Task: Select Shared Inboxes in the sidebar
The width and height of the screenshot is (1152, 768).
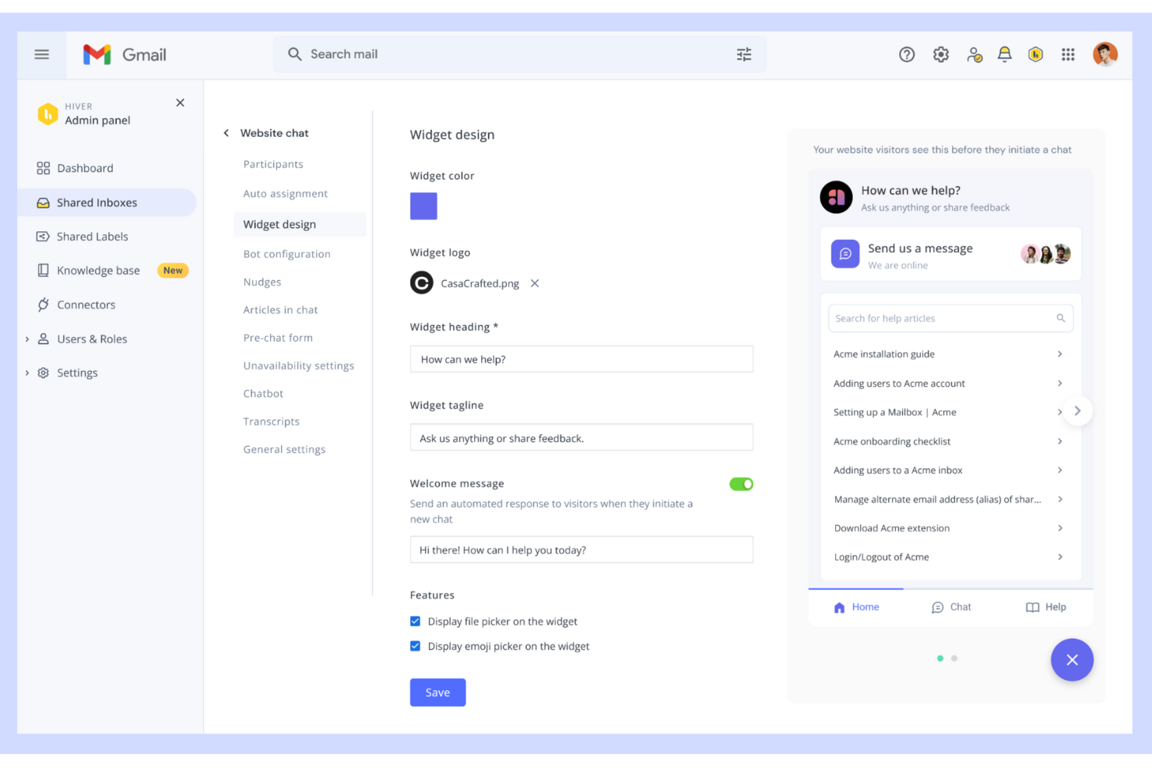Action: pyautogui.click(x=96, y=202)
